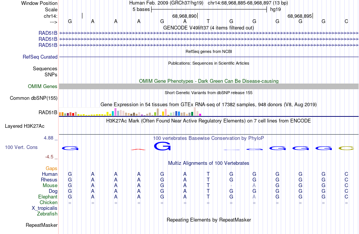Click the T in the Rhesus alignment row
The height and width of the screenshot is (234, 359).
tap(208, 180)
